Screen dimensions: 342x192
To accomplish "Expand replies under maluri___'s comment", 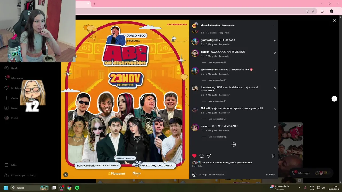I will [217, 137].
